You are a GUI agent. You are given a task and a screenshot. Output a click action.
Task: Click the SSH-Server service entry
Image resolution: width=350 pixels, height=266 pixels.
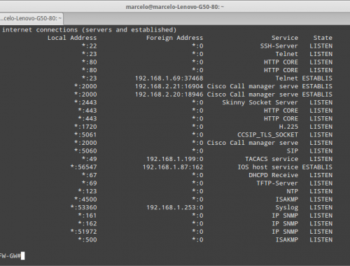[279, 46]
